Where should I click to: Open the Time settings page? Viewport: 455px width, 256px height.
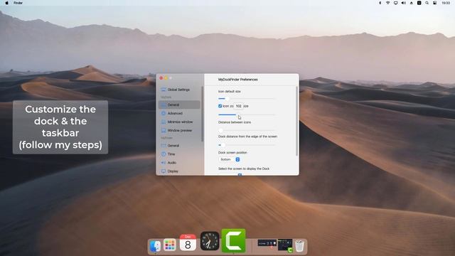[179, 154]
